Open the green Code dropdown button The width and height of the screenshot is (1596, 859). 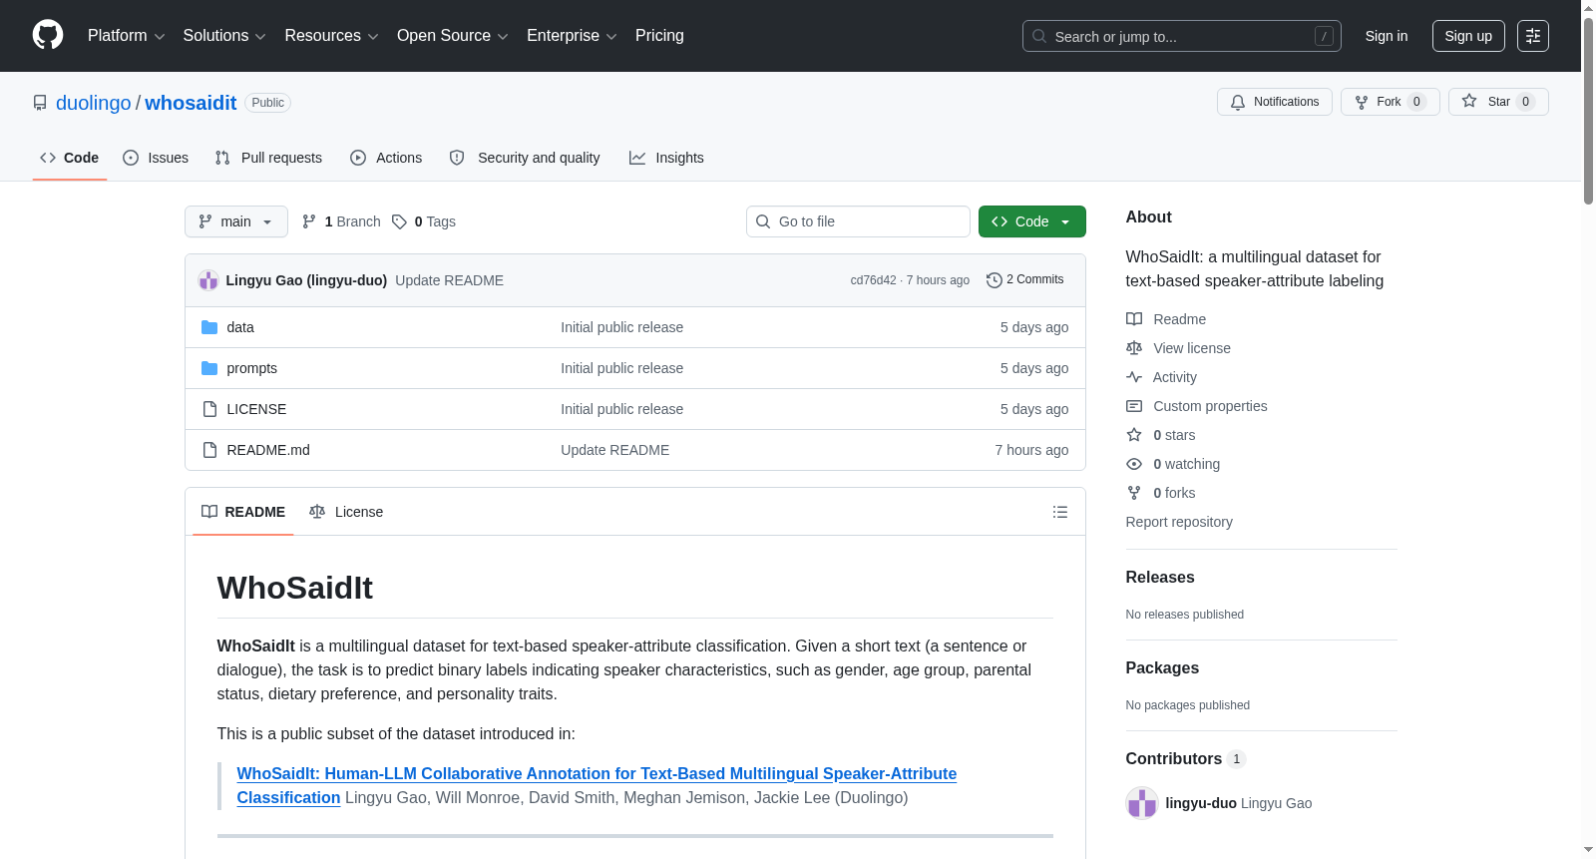(1032, 221)
